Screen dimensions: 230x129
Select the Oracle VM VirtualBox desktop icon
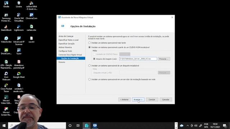tap(19, 18)
